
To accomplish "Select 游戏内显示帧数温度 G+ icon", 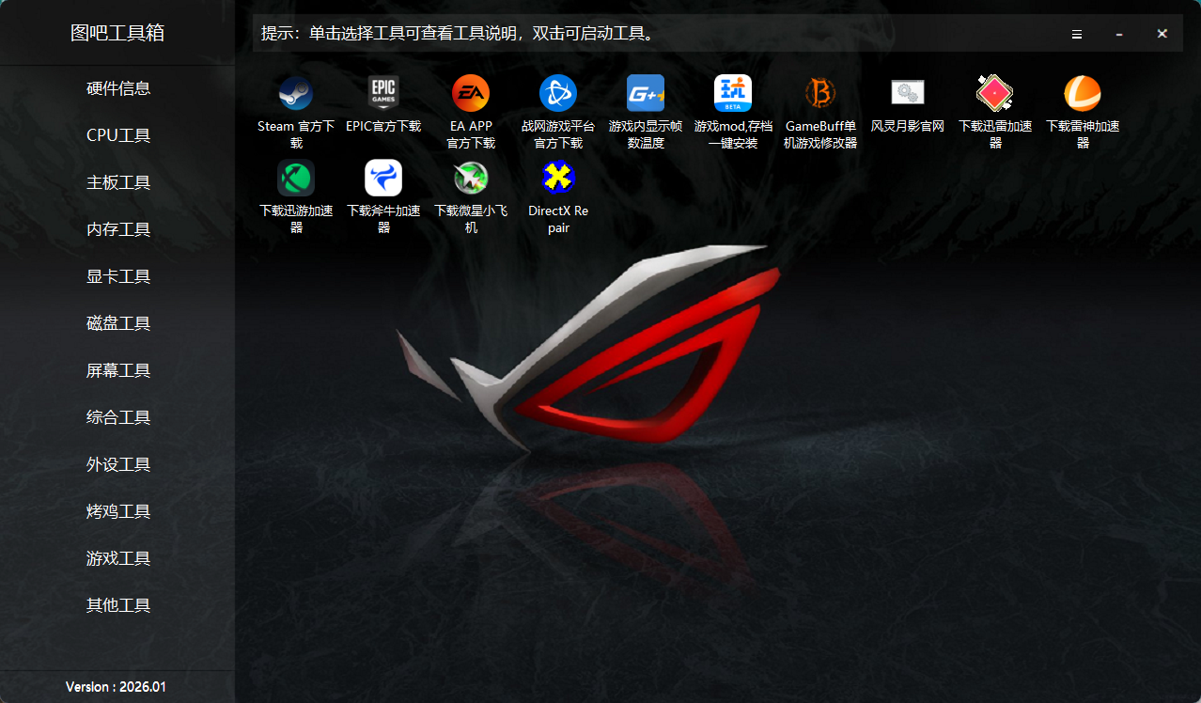I will click(646, 93).
